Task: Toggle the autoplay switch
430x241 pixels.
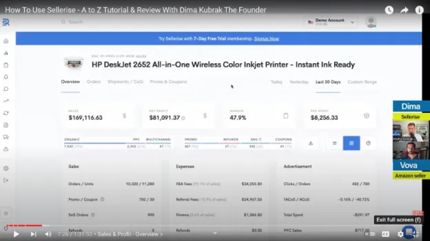Action: [x=370, y=234]
